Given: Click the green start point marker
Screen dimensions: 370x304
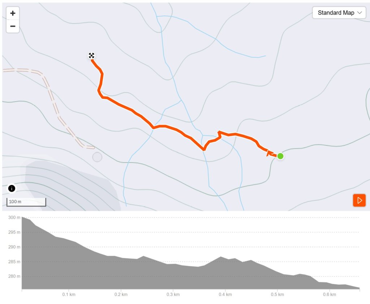Looking at the screenshot, I should (x=280, y=156).
